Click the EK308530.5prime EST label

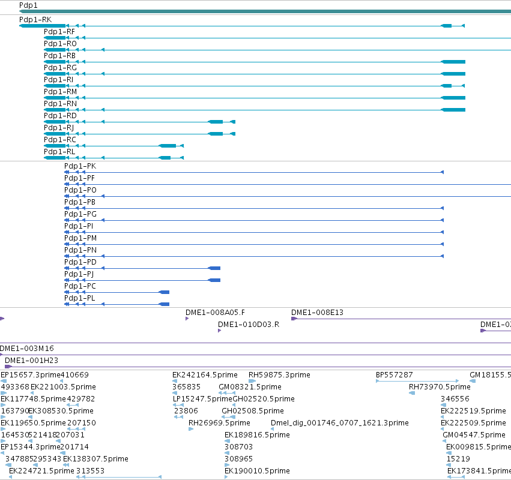[x=61, y=411]
